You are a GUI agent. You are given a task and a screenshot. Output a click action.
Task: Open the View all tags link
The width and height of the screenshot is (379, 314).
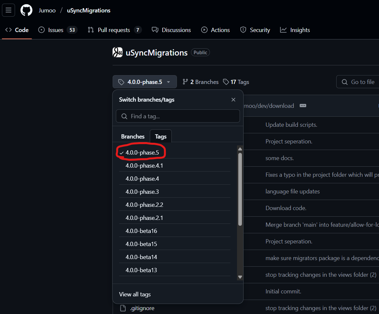coord(135,294)
